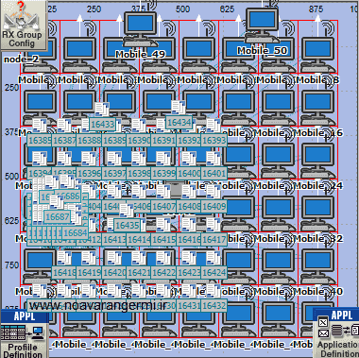Click the packet icon above label 16401

coord(214,159)
